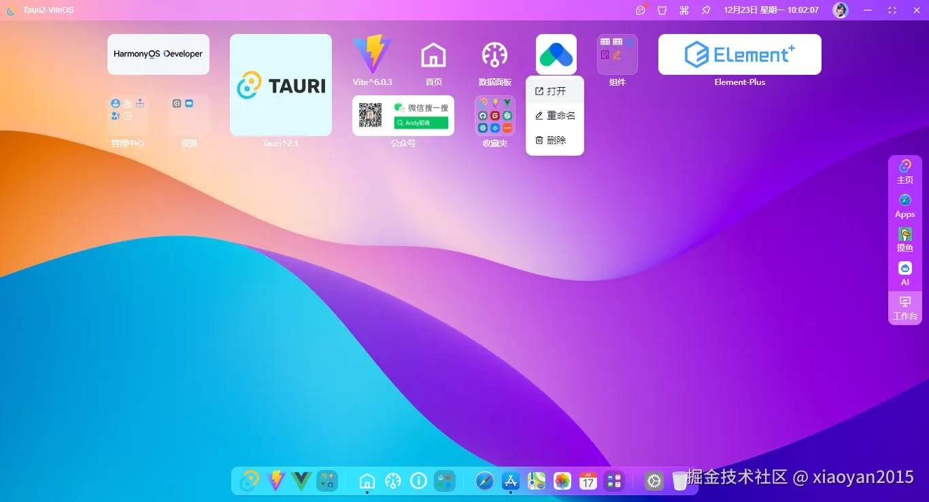
Task: Open the four-logo folder in the dock
Action: point(327,481)
